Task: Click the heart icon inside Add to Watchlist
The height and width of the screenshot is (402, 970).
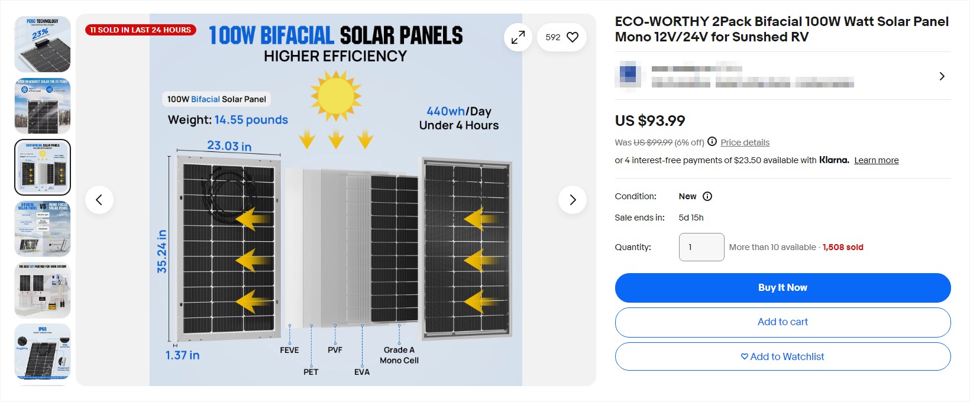Action: click(x=745, y=356)
